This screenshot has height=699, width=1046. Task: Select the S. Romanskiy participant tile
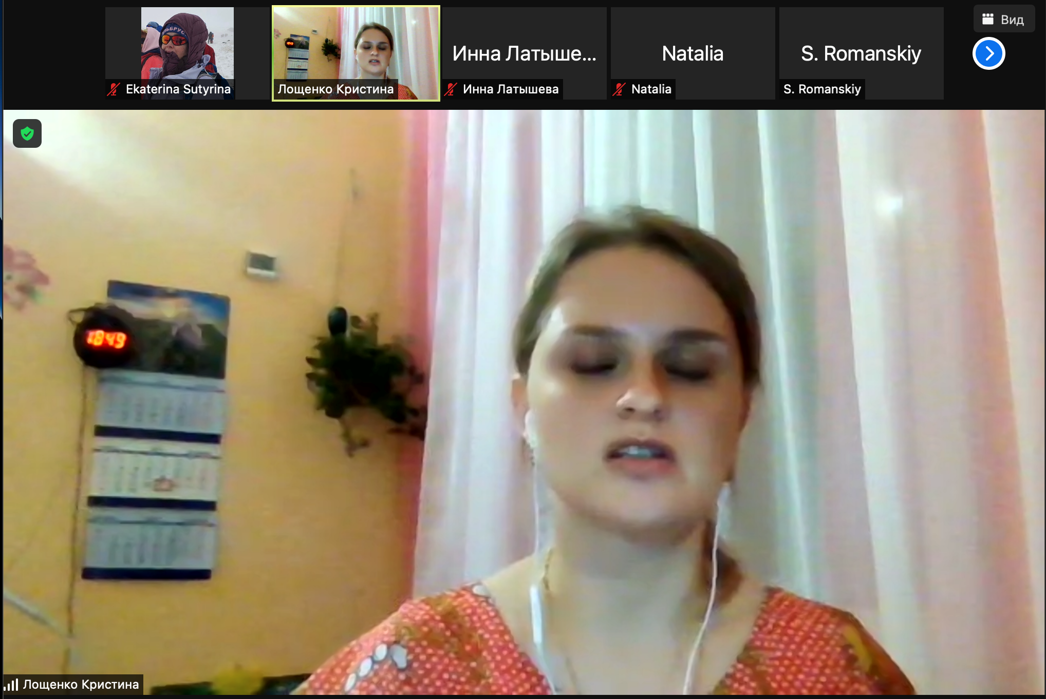pos(862,53)
